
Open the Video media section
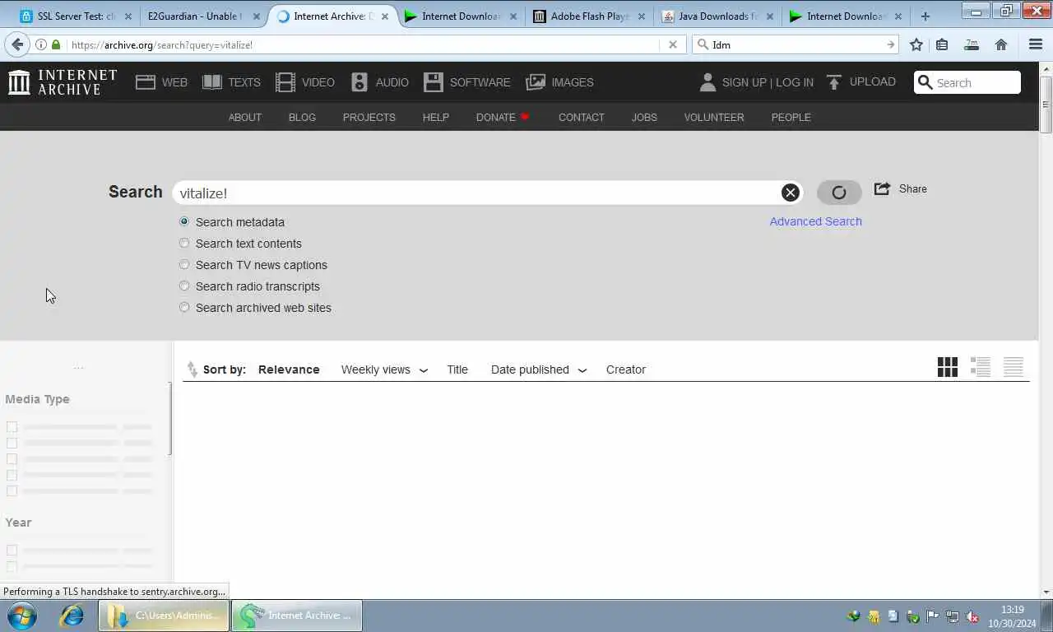[x=305, y=82]
